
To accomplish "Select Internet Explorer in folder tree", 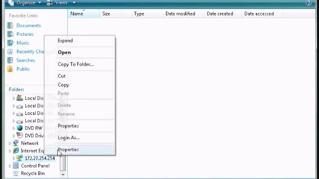I will [x=32, y=151].
